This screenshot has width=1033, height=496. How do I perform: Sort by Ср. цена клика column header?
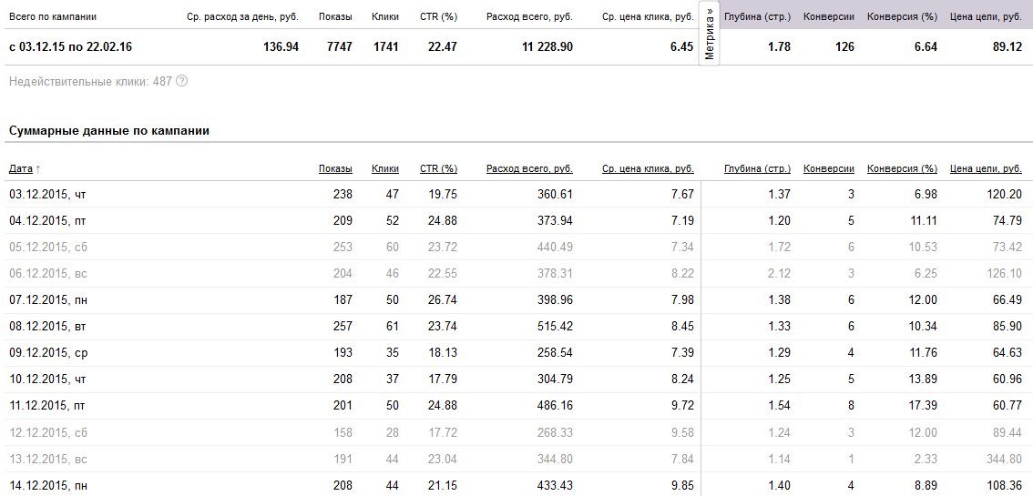pos(648,169)
